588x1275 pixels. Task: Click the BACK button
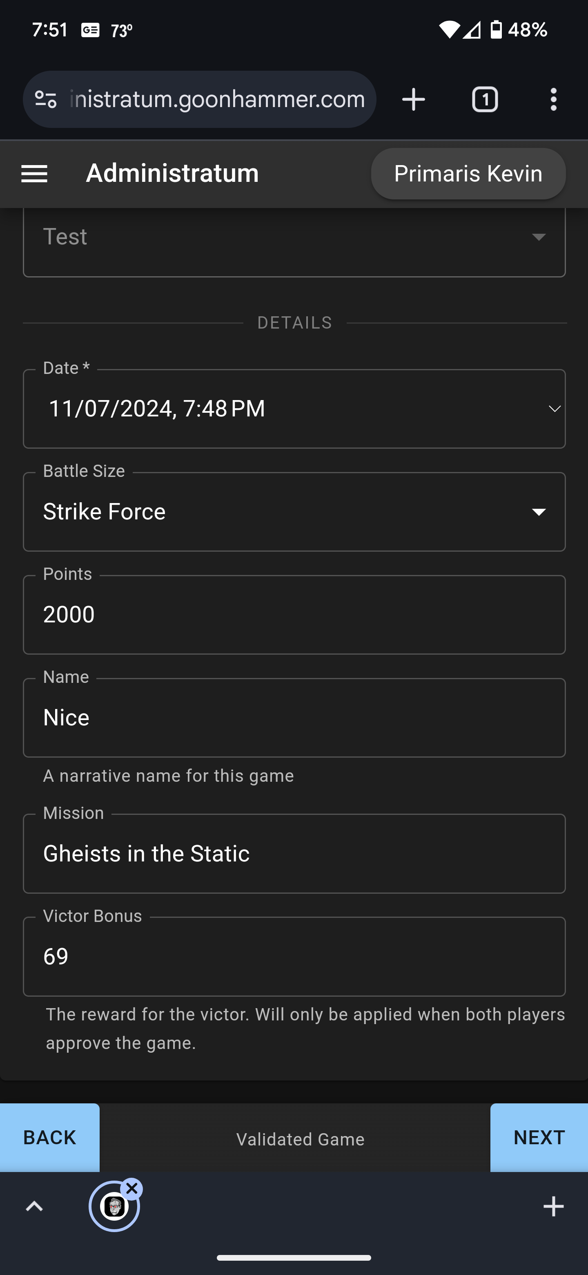(49, 1138)
